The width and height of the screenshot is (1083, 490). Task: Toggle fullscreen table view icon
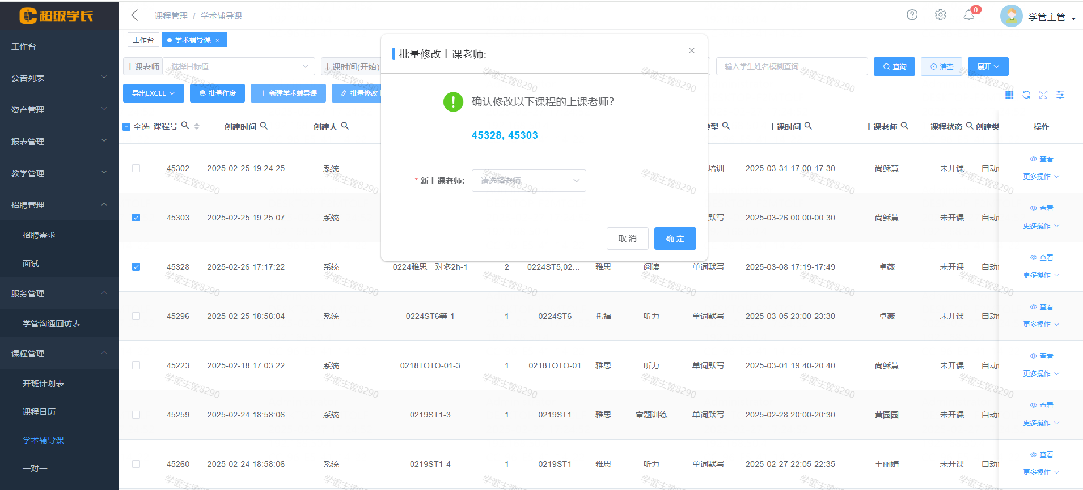[x=1043, y=95]
